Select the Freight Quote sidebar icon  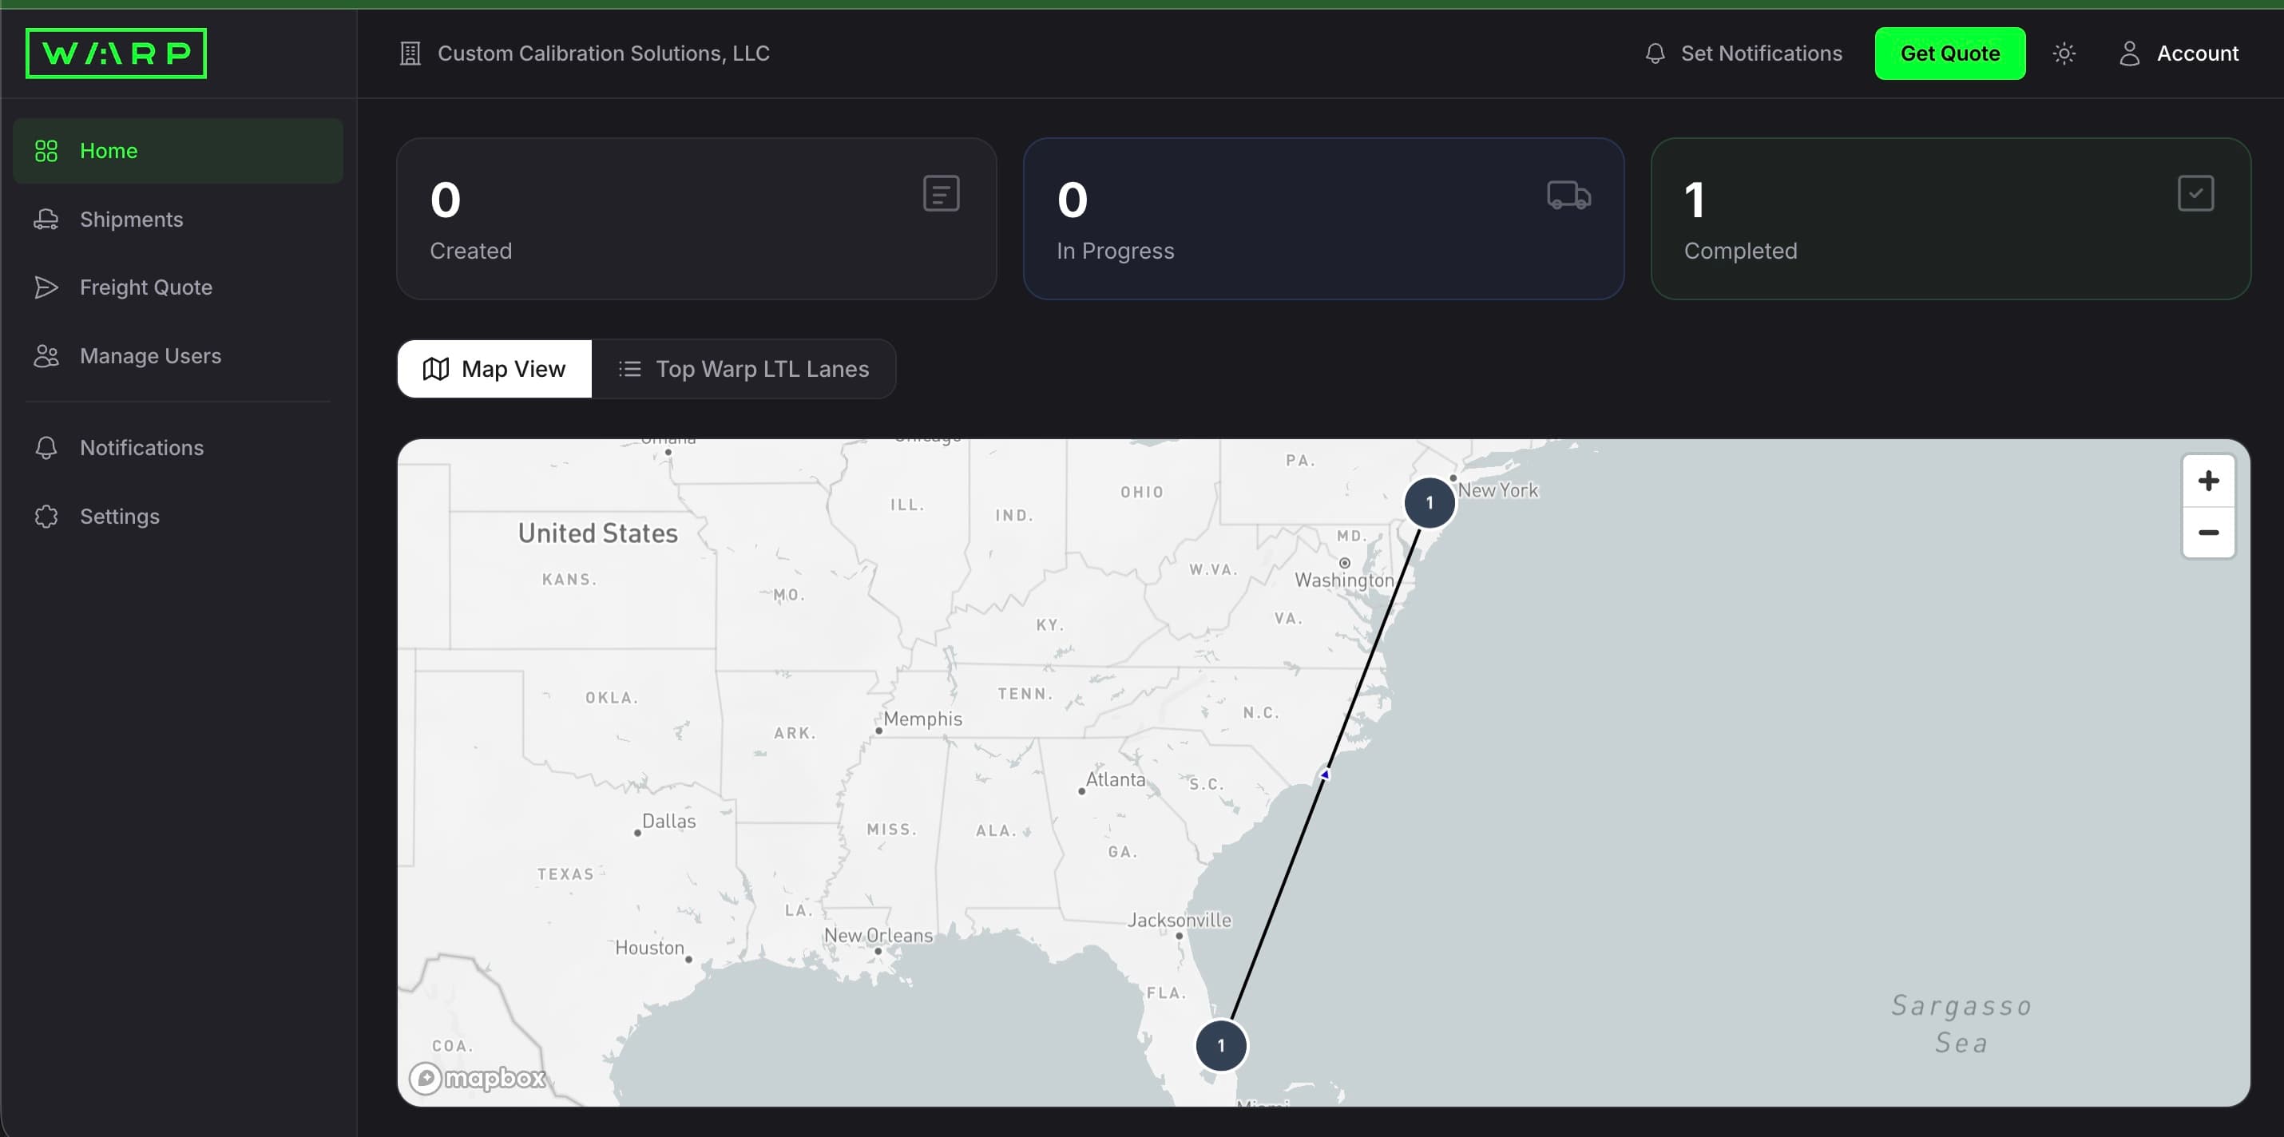coord(46,287)
